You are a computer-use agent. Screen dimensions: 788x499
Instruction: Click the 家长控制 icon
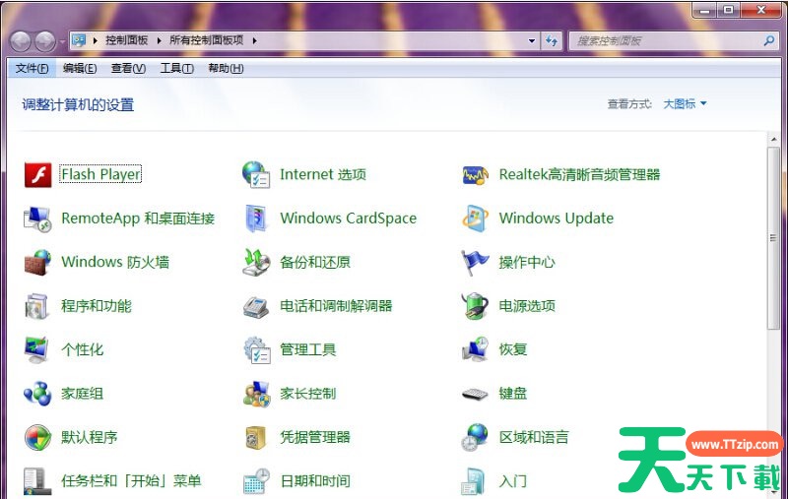[x=256, y=394]
